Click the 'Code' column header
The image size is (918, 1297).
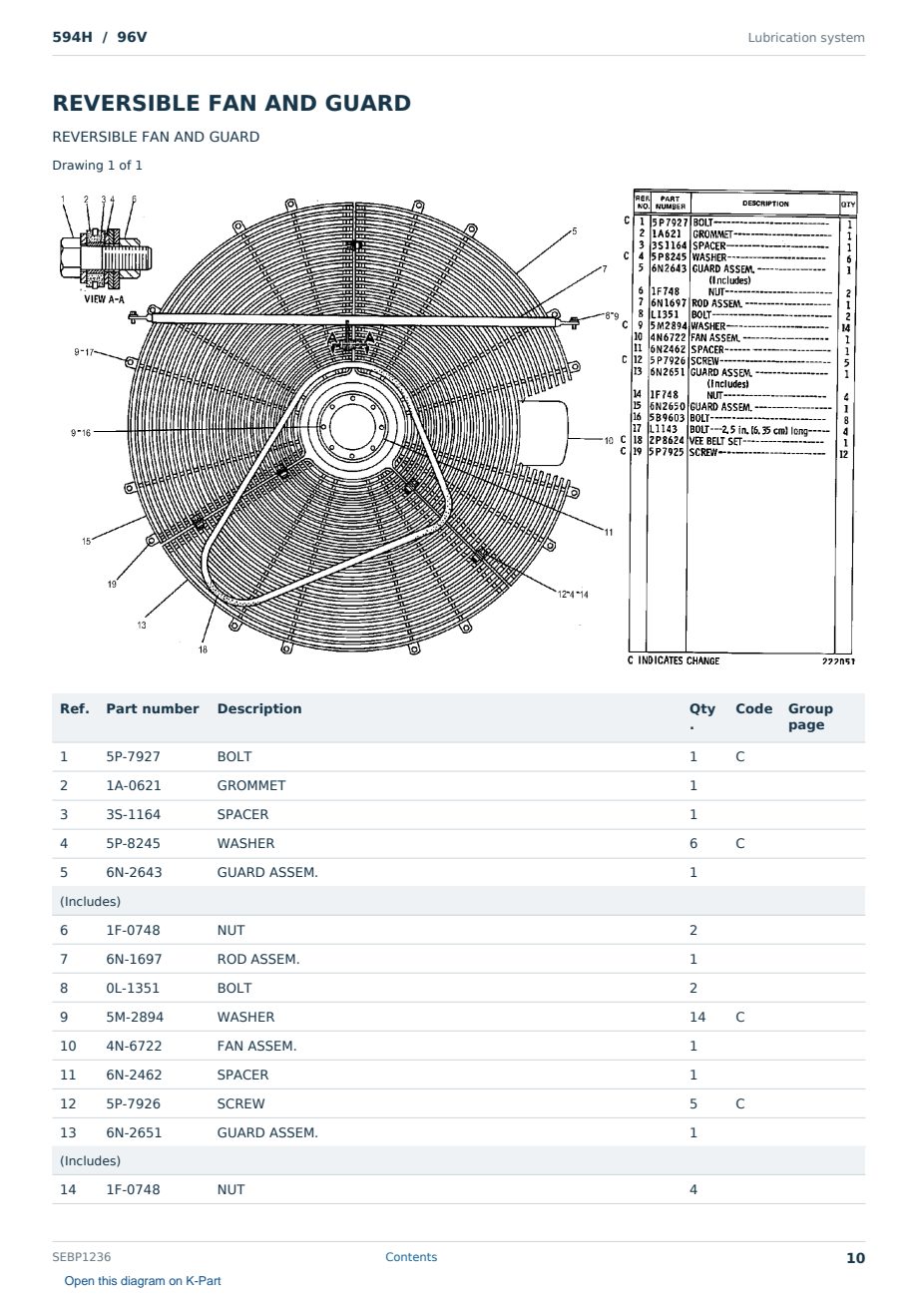point(753,708)
